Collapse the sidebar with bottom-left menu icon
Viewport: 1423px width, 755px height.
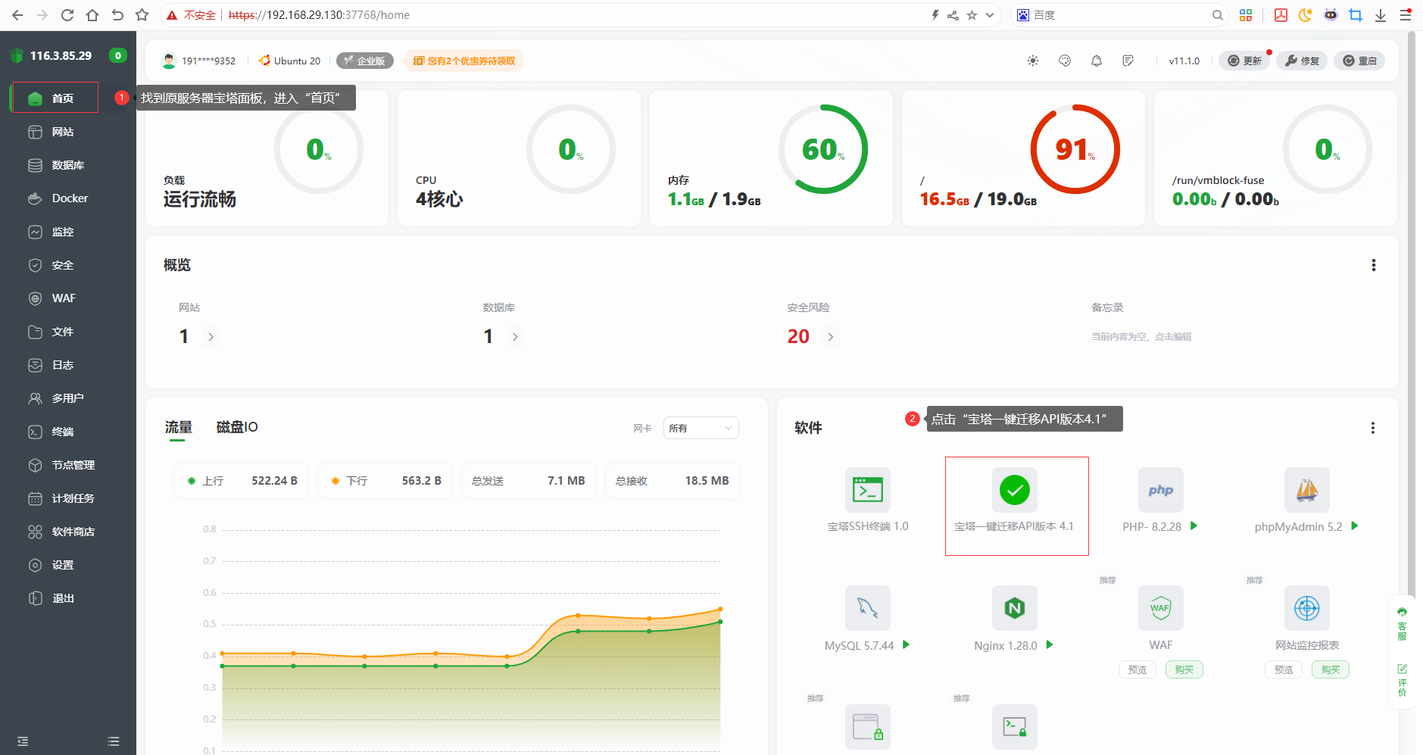coord(23,741)
